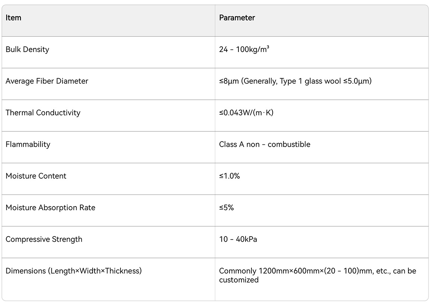Click the word customized in dimensions cell

(x=239, y=280)
